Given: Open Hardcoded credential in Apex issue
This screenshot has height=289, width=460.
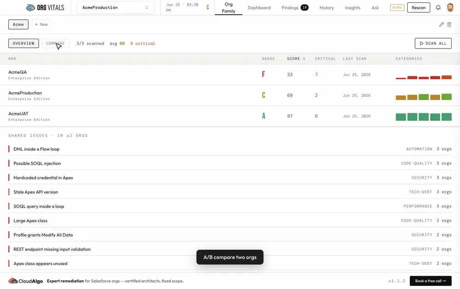Looking at the screenshot, I should coord(230,178).
